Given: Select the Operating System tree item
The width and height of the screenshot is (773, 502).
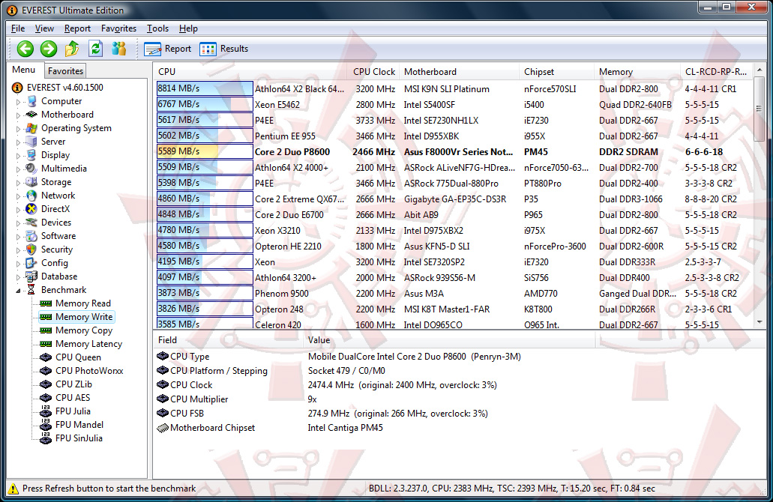Looking at the screenshot, I should click(76, 128).
